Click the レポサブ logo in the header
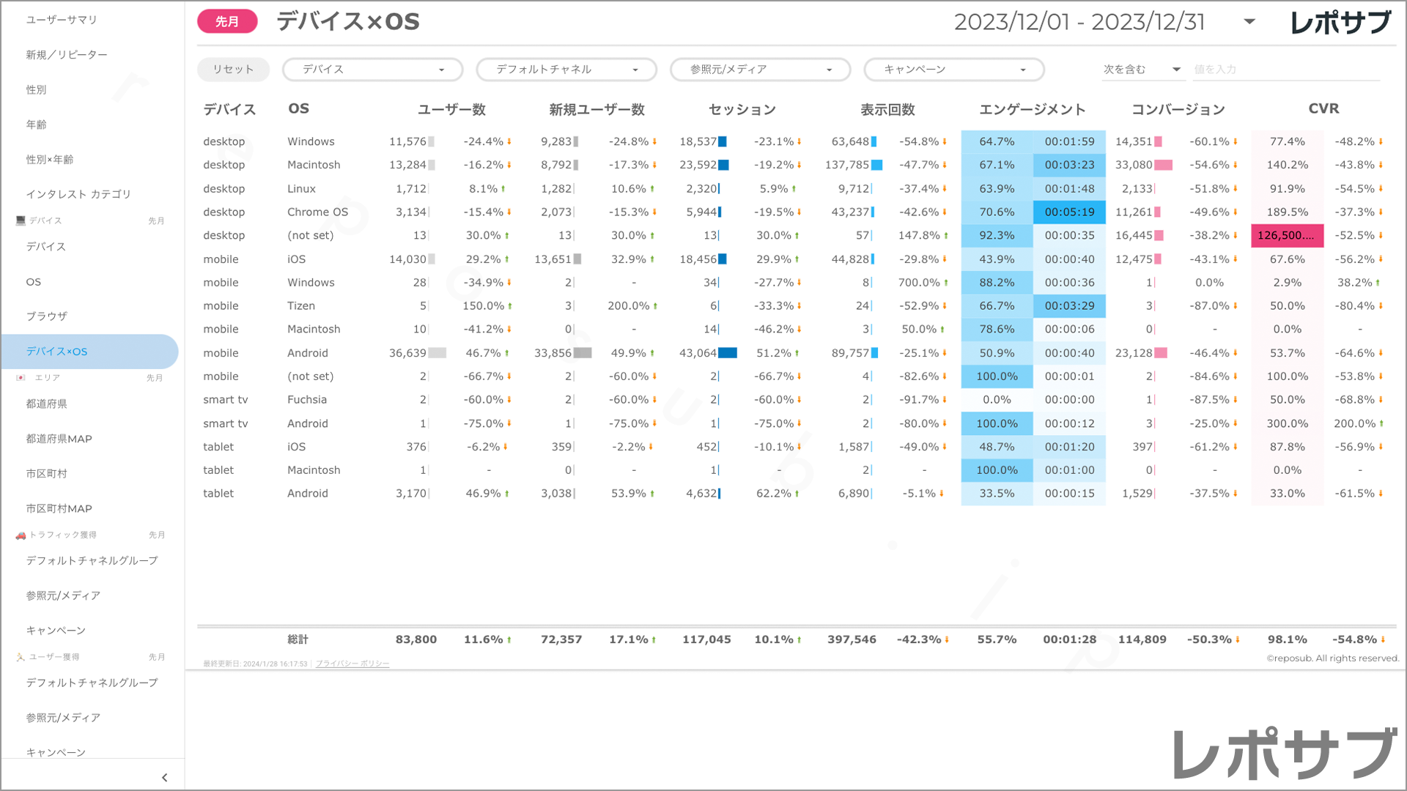 (1340, 23)
